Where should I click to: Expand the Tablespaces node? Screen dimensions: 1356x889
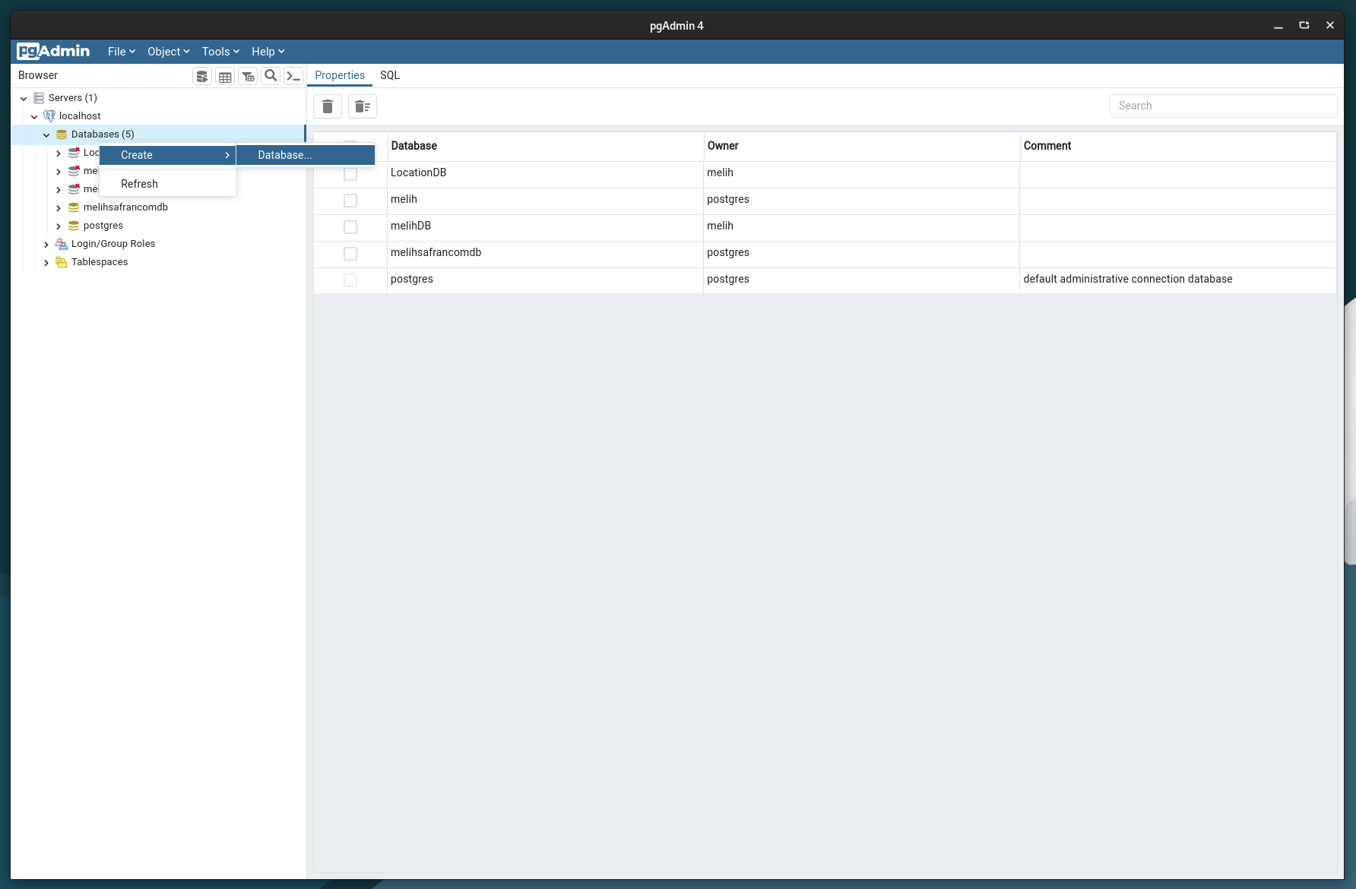[x=46, y=262]
